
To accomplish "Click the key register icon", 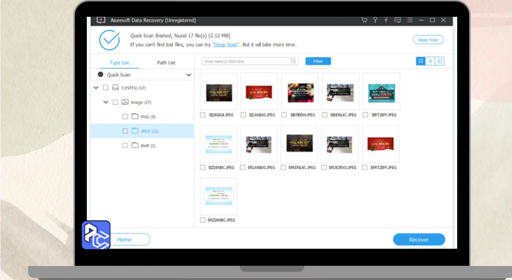I will (x=375, y=20).
